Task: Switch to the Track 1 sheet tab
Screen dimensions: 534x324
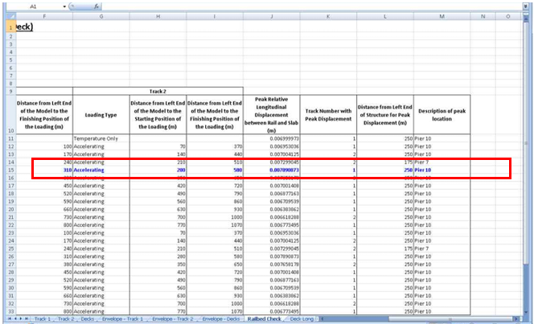Action: coord(41,319)
